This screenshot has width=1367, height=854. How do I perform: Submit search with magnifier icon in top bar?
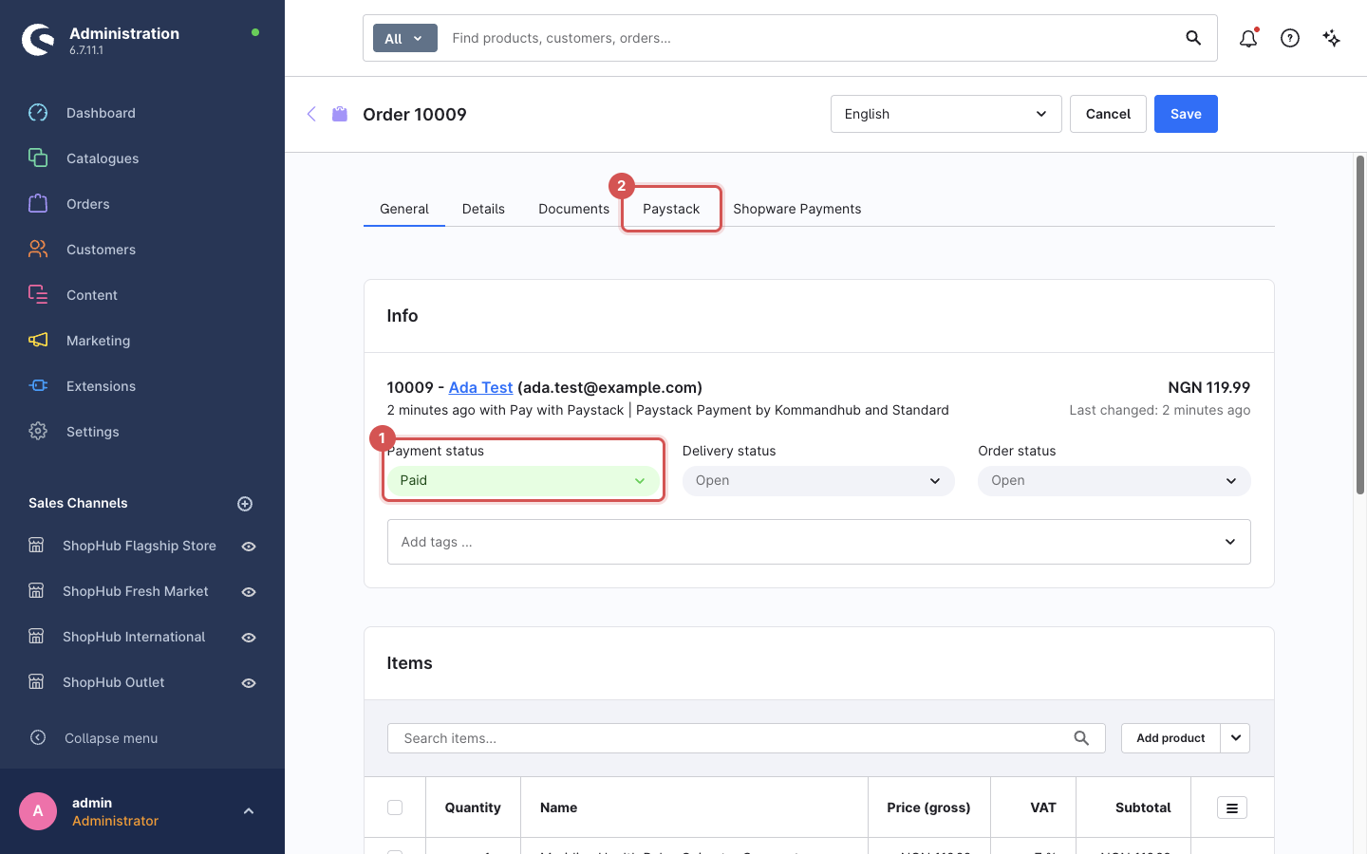1193,38
